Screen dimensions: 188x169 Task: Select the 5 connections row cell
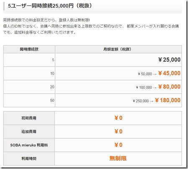pos(29,60)
